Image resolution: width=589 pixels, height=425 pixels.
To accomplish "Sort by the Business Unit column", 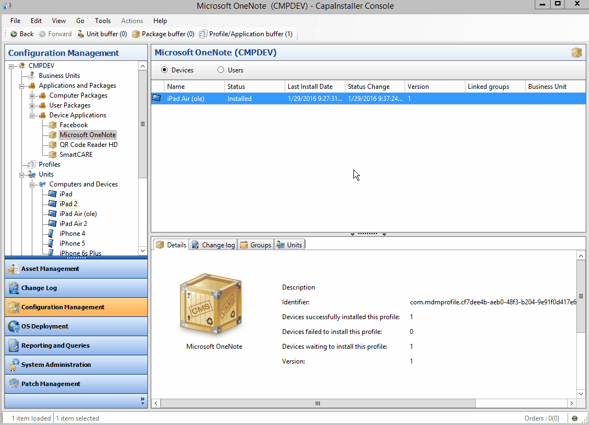I will click(555, 87).
